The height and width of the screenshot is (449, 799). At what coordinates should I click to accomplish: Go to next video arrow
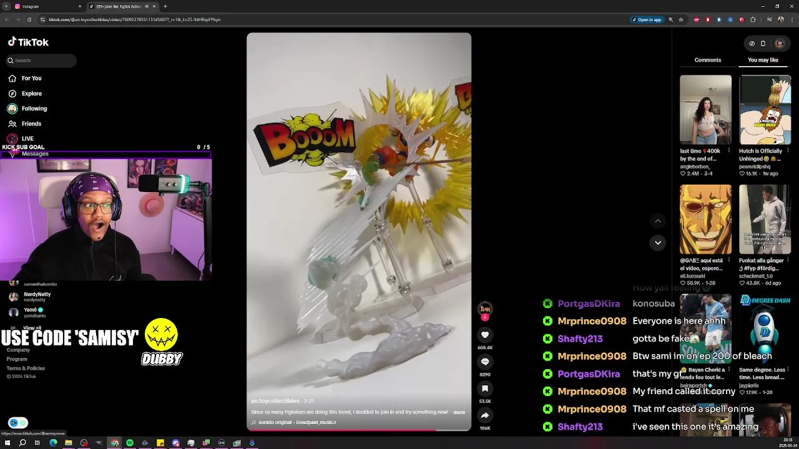click(658, 243)
